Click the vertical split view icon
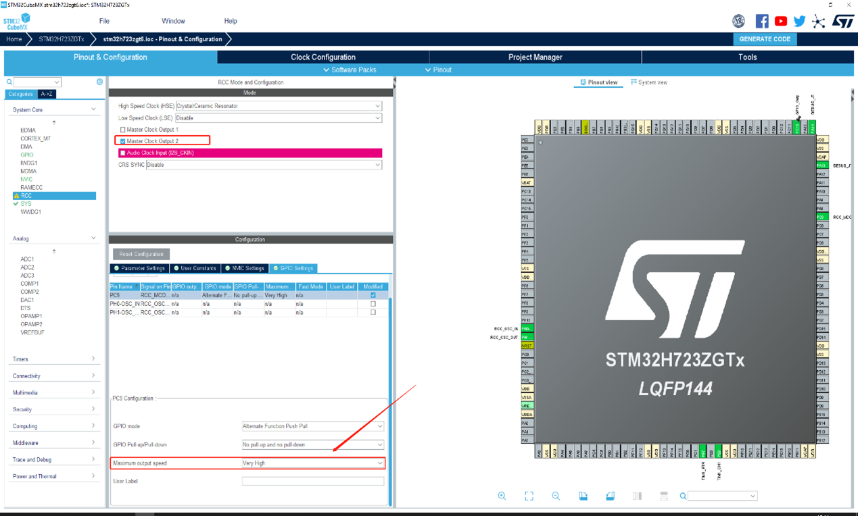Screen dimensions: 858x516 (x=637, y=496)
